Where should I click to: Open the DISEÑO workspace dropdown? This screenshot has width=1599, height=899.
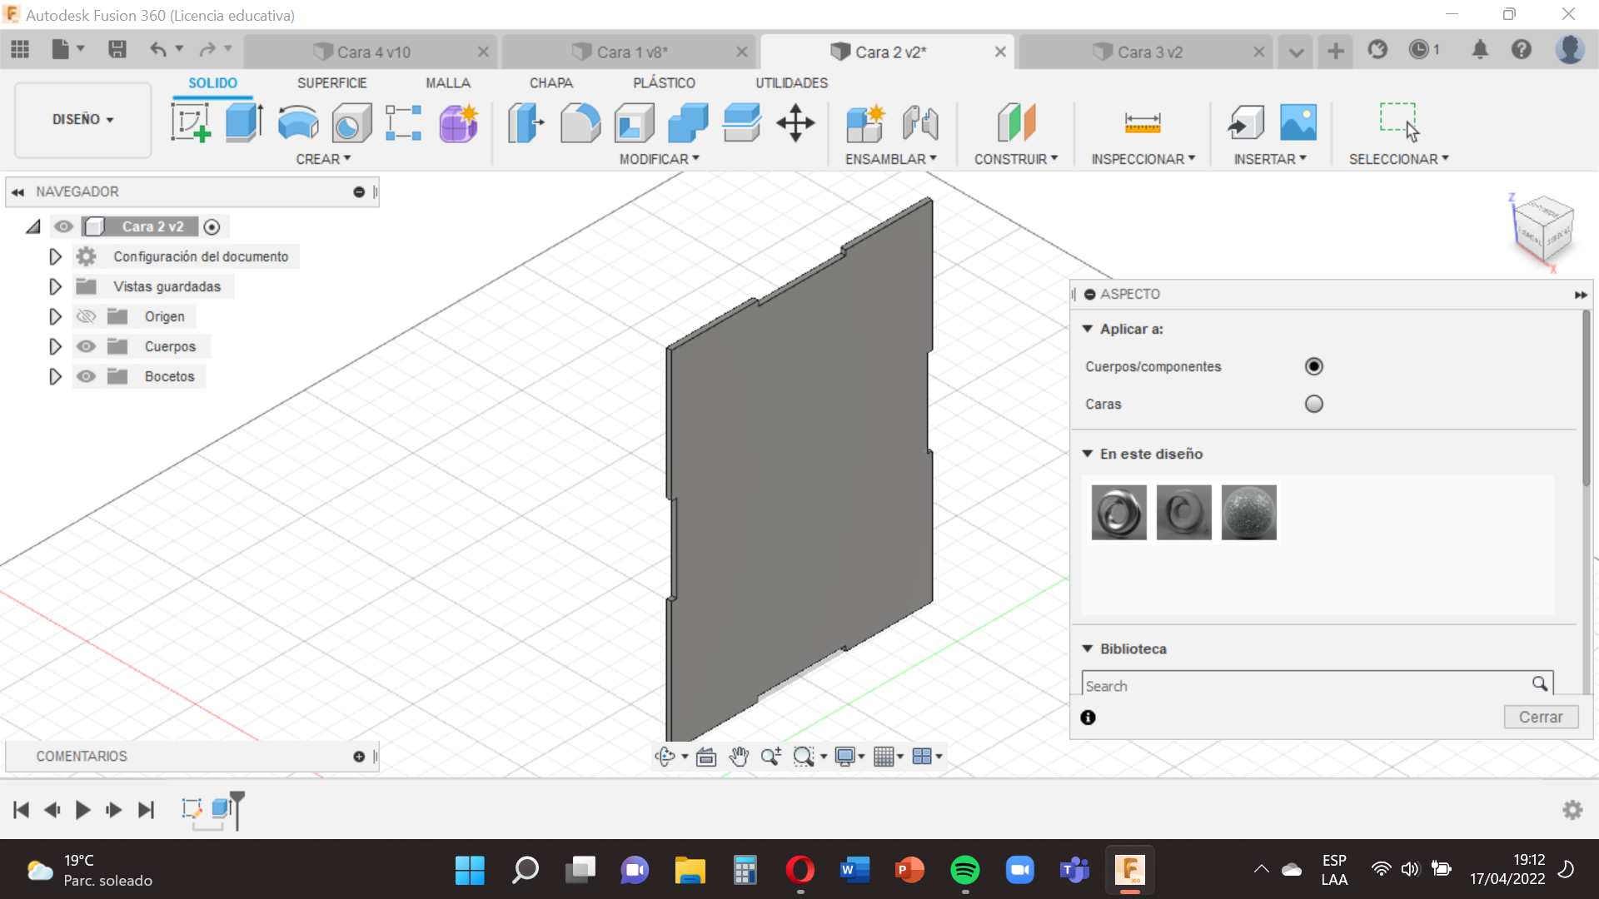[x=82, y=119]
